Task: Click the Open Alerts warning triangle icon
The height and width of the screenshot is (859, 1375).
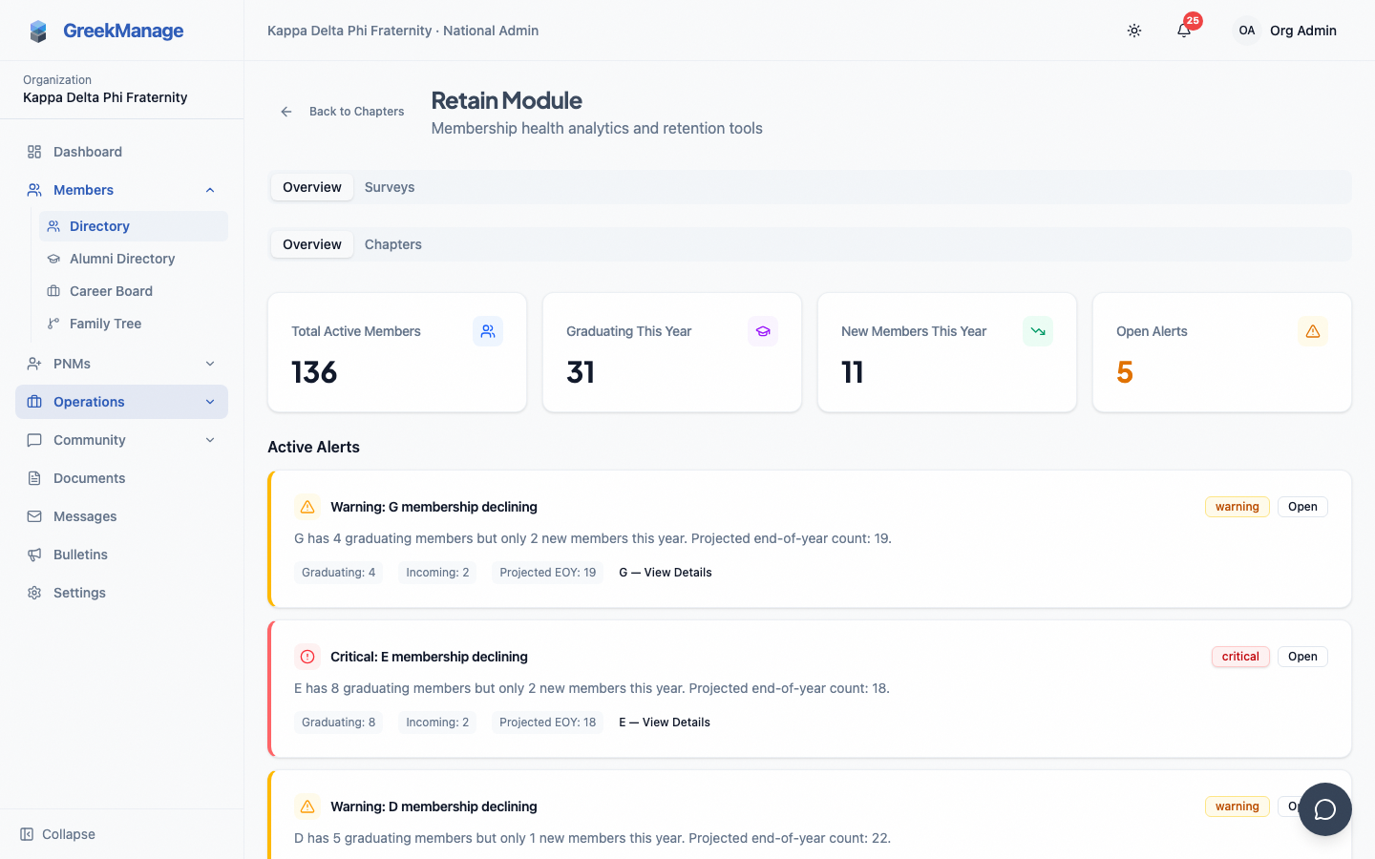Action: [x=1313, y=331]
